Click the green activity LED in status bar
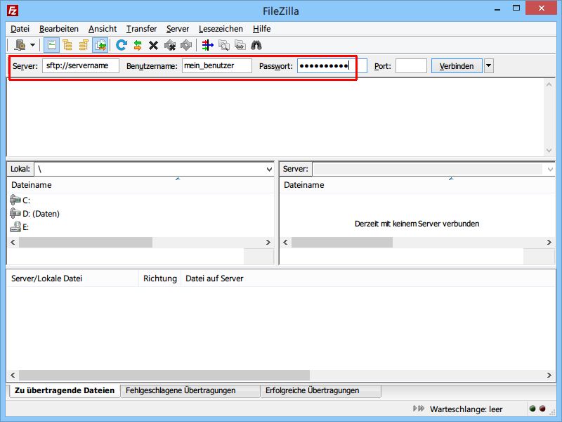562x422 pixels. coord(532,409)
